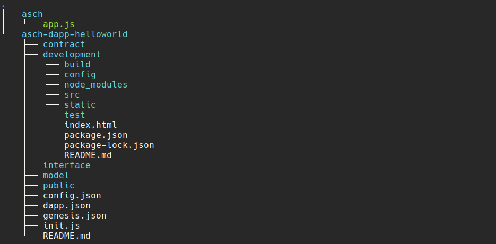Screen dimensions: 496x244
Task: Select the public directory
Action: click(59, 186)
